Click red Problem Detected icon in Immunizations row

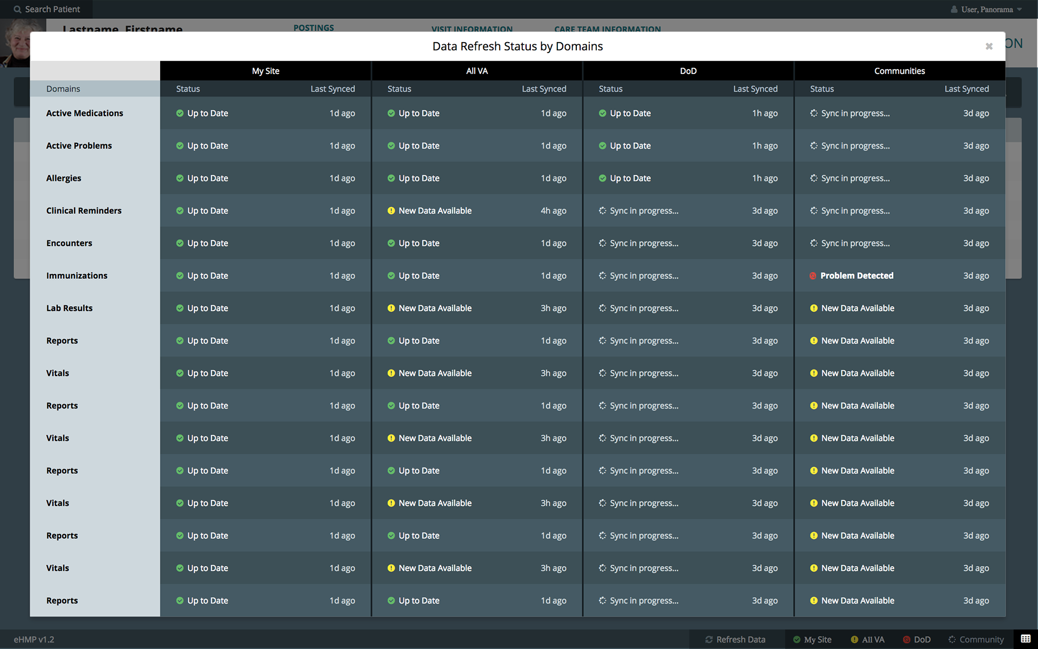click(813, 276)
